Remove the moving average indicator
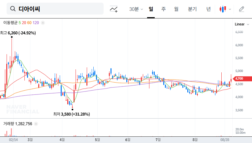This screenshot has width=252, height=143. click(x=43, y=23)
